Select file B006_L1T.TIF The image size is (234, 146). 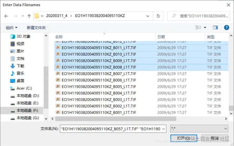(x=141, y=80)
